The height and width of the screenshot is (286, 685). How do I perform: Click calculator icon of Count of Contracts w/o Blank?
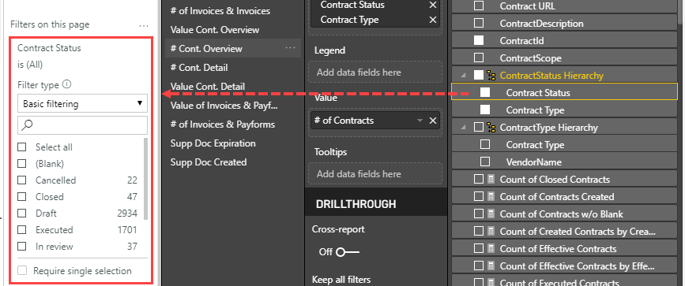click(491, 214)
